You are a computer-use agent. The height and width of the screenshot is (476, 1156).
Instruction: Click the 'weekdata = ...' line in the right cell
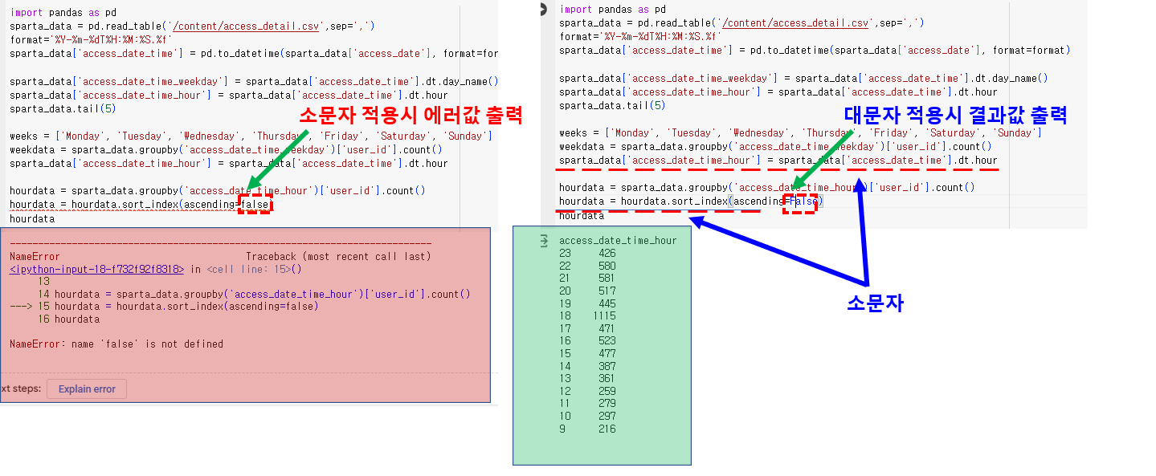(775, 147)
